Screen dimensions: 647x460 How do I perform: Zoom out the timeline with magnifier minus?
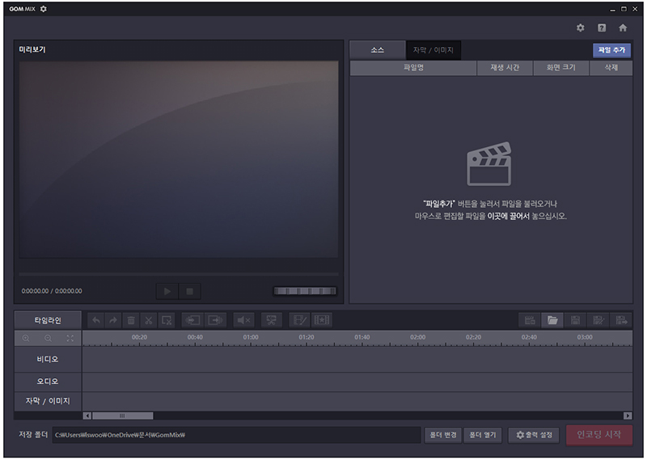[x=48, y=338]
